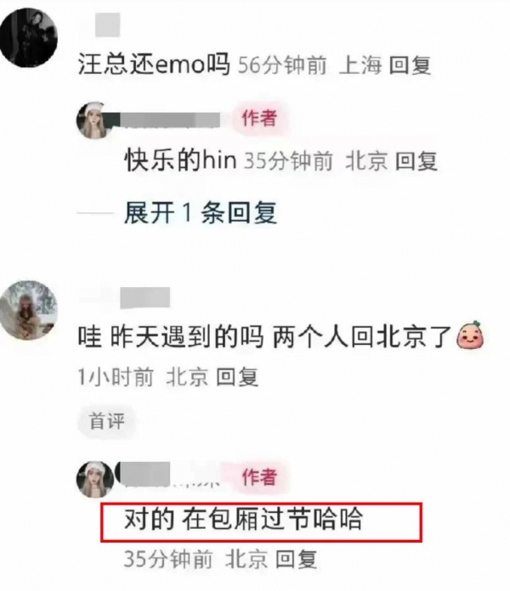Select the comment text 汪总还emo吗
This screenshot has height=591, width=510.
click(x=154, y=65)
